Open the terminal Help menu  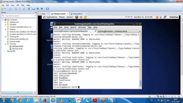pyautogui.click(x=95, y=27)
